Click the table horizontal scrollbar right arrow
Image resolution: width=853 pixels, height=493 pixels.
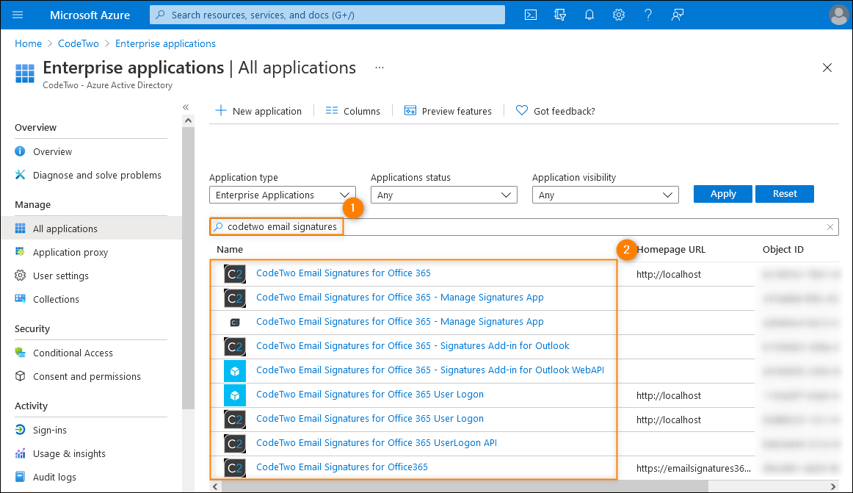833,486
